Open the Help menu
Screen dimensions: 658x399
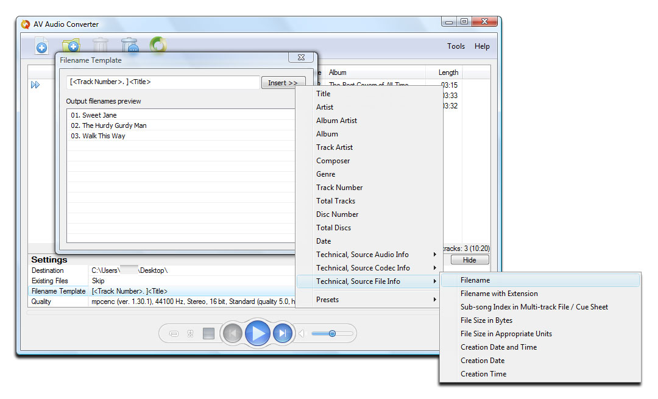(x=482, y=46)
